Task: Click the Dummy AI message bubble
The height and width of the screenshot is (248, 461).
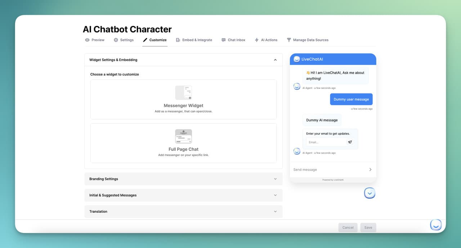Action: coord(322,120)
